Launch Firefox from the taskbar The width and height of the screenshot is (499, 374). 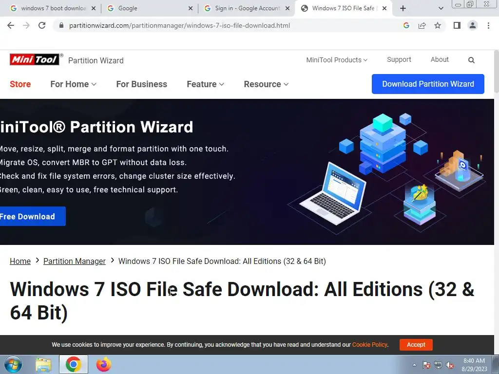[104, 364]
